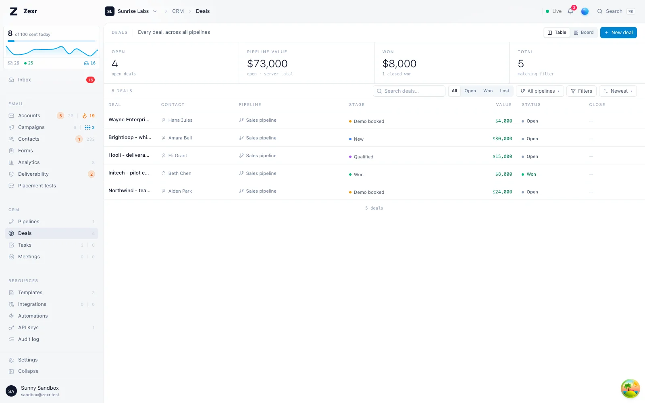This screenshot has width=645, height=403.
Task: Open the Wayne Enterprises deal row
Action: [374, 120]
